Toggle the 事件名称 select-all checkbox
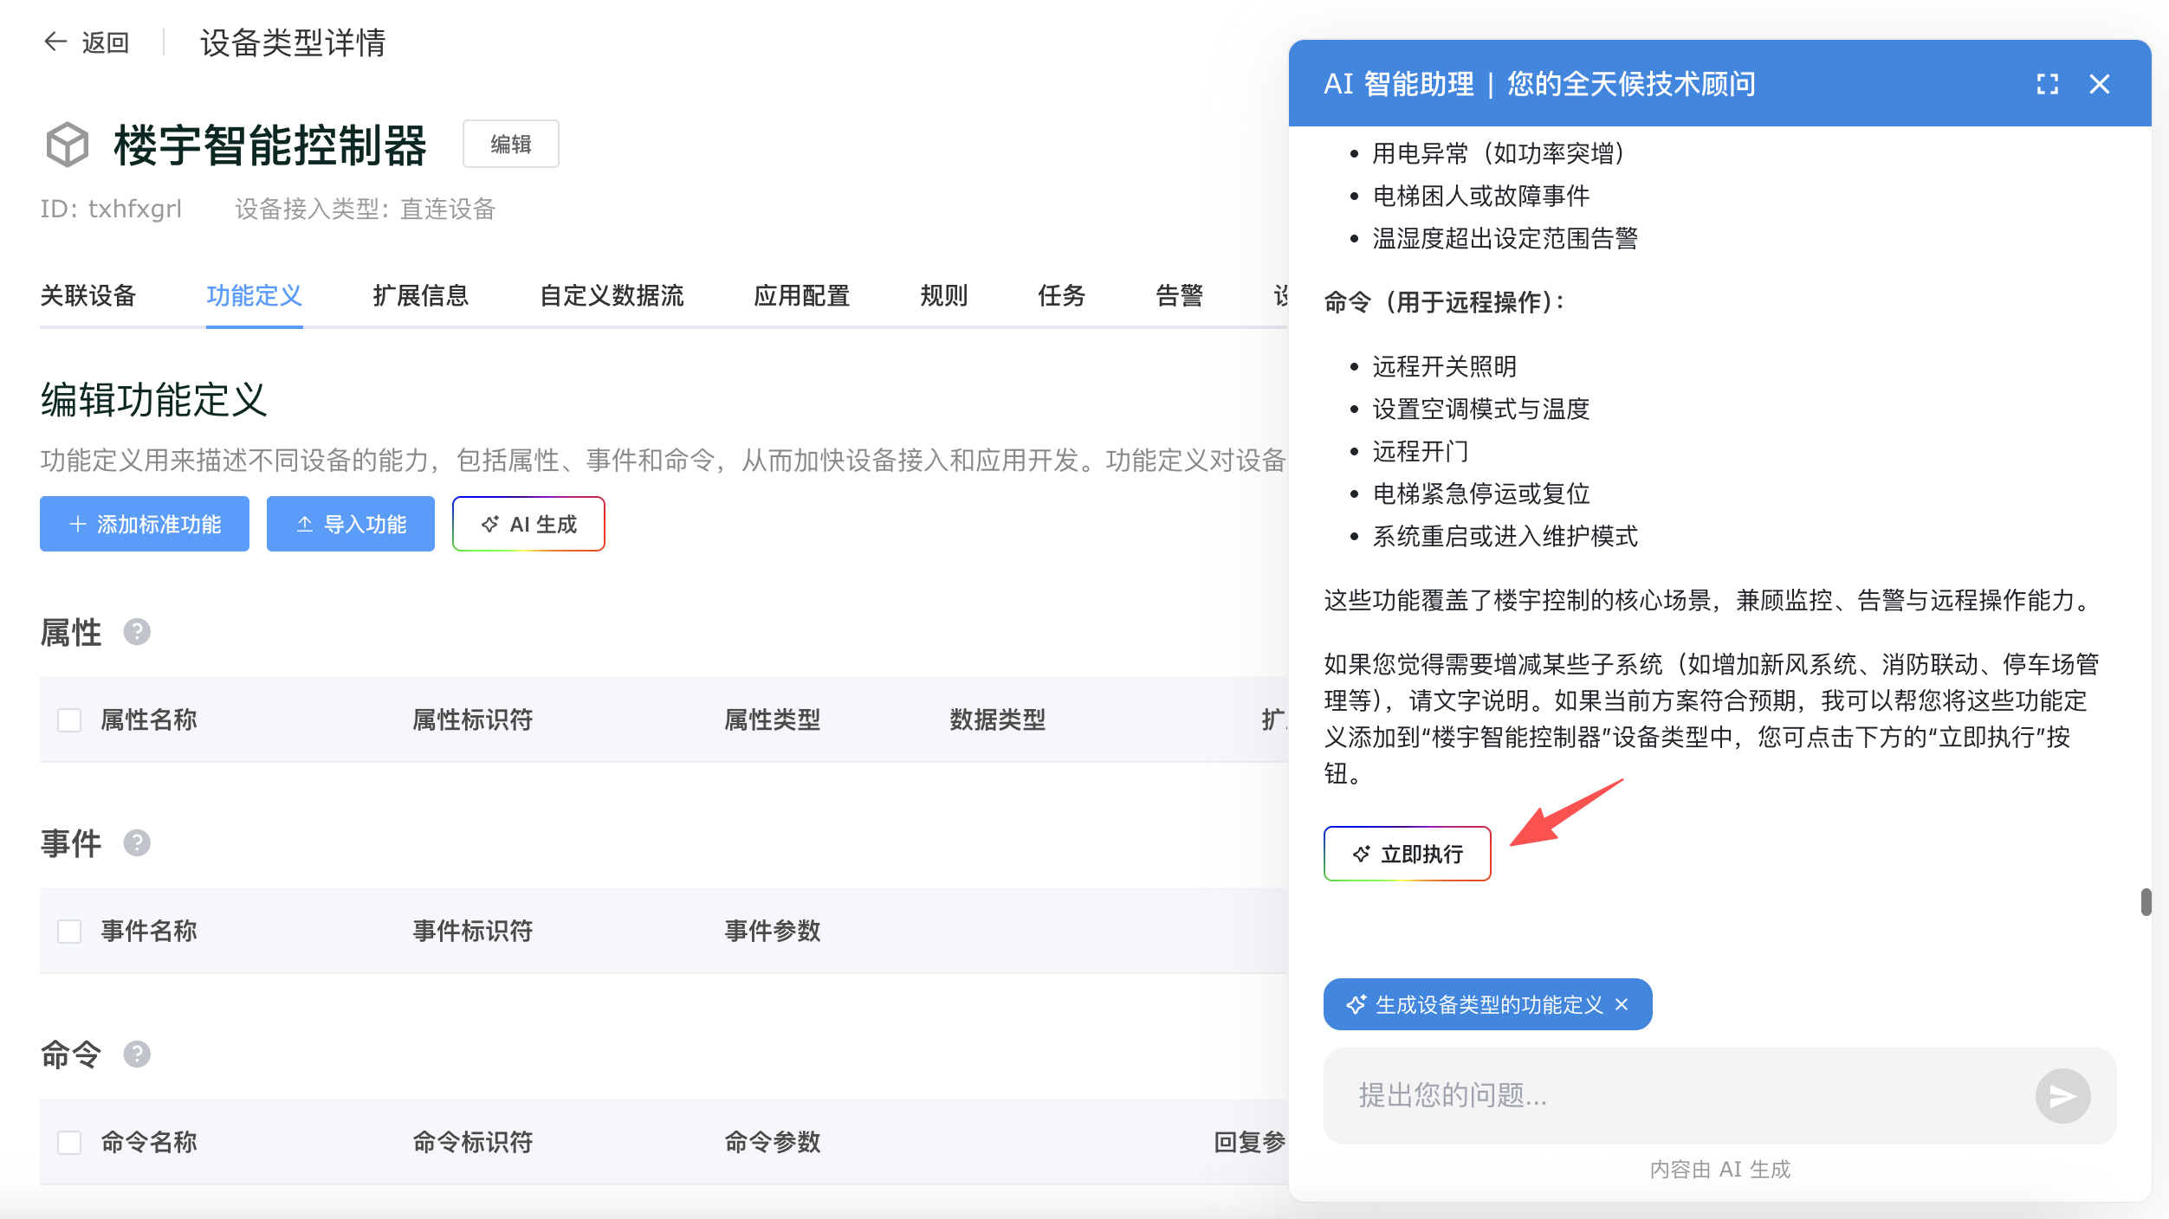The height and width of the screenshot is (1219, 2169). pyautogui.click(x=69, y=932)
